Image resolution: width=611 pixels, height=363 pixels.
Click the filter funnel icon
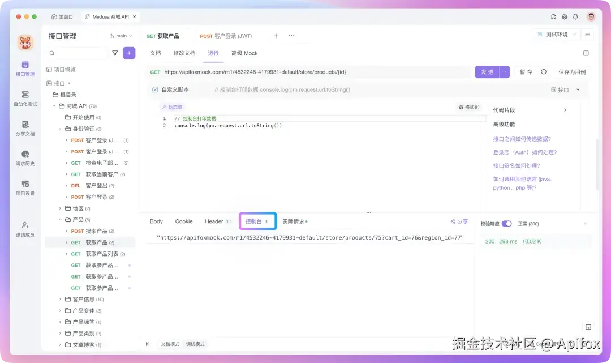pos(115,53)
